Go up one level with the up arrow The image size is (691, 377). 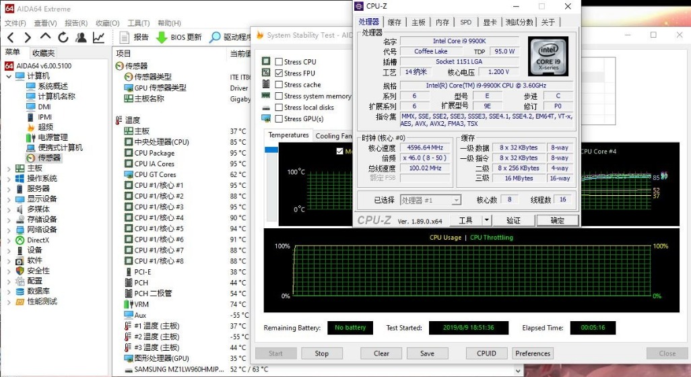click(x=45, y=38)
